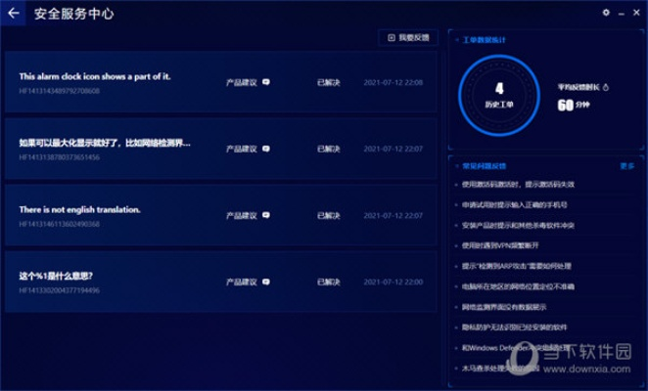Click the 历史工单 circular counter

pos(499,96)
